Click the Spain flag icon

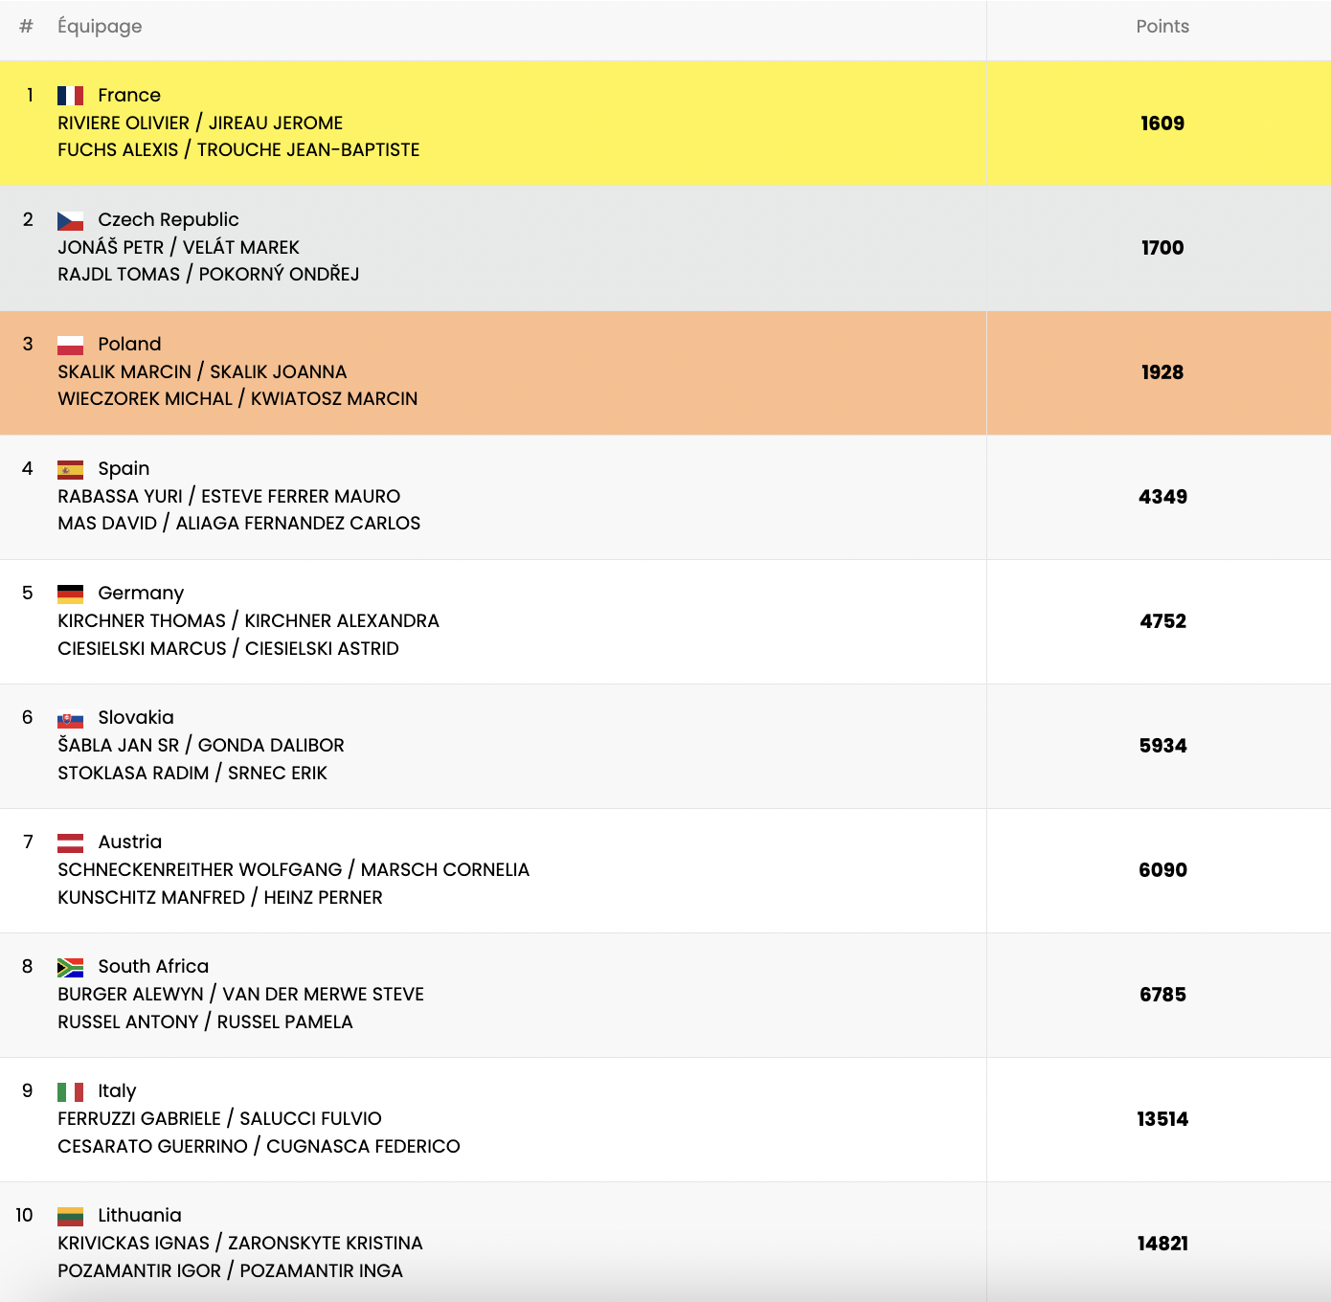[70, 470]
